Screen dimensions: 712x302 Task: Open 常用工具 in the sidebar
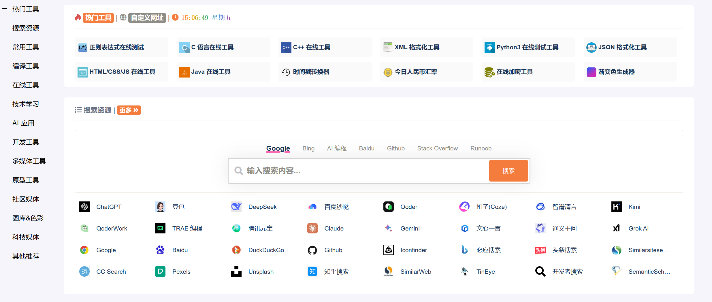[x=26, y=47]
